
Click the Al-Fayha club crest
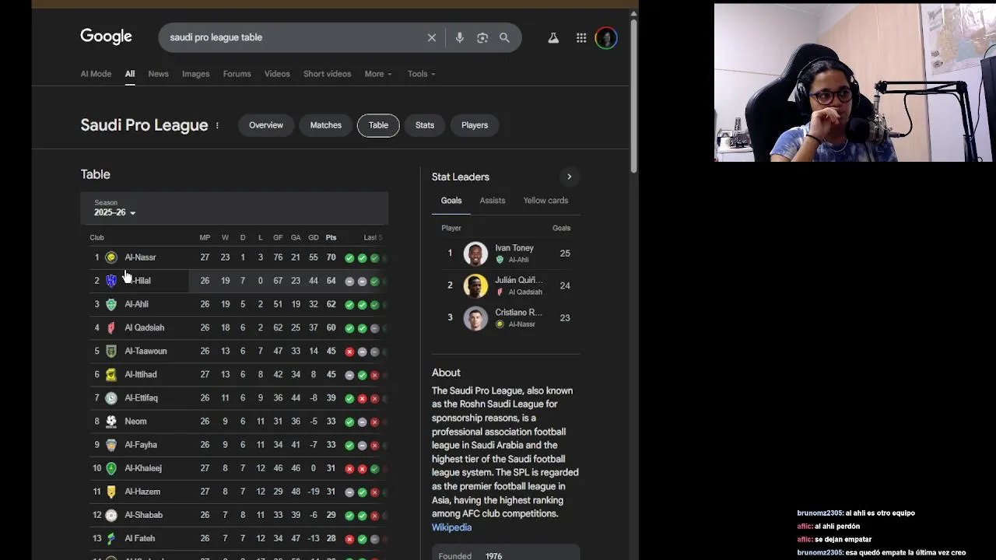click(111, 444)
